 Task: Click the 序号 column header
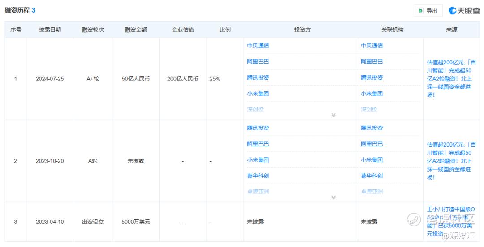(16, 30)
